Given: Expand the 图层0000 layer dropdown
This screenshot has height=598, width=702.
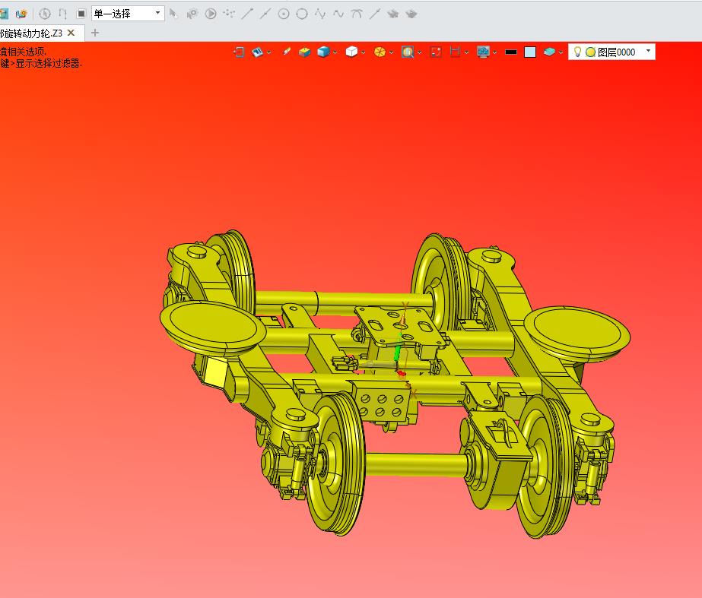Looking at the screenshot, I should coord(648,52).
